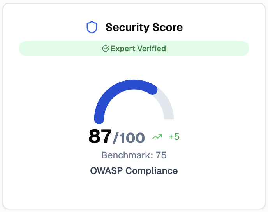Click the OWASP Compliance label
Screen dimensions: 268x212
point(134,171)
